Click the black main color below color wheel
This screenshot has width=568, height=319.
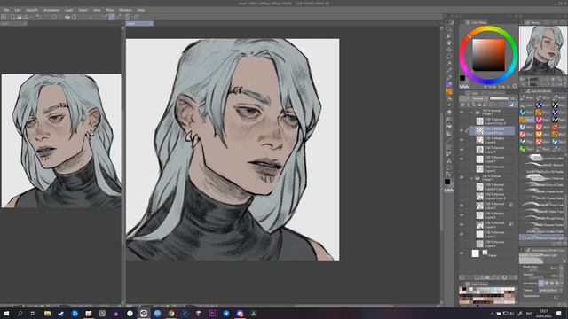tap(462, 78)
